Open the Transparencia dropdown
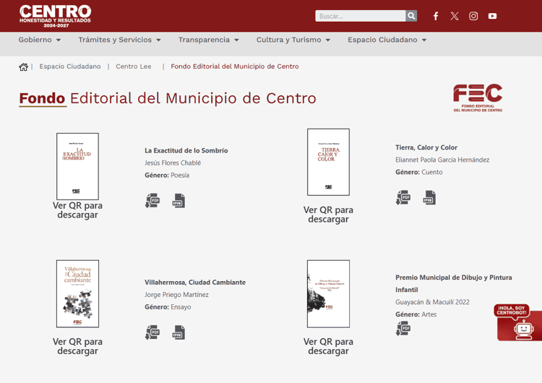This screenshot has height=383, width=542. pos(208,40)
